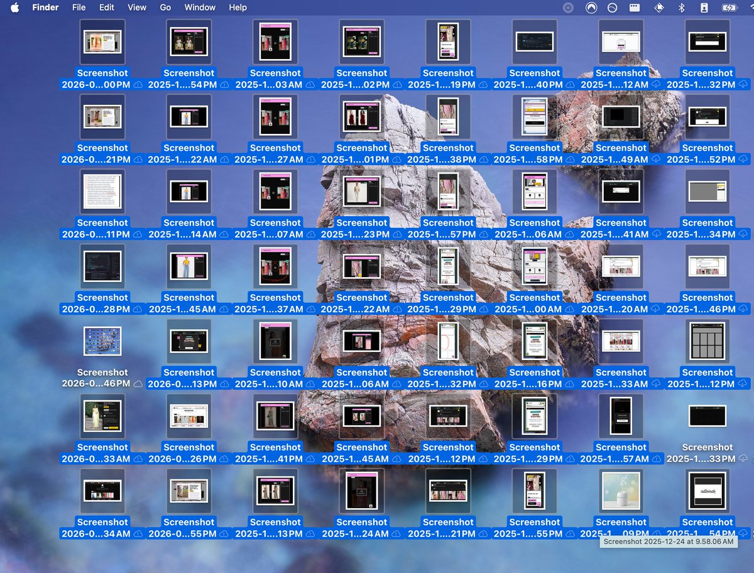Select the thumbnail of screenshot 2025-1....07 AM
Image resolution: width=754 pixels, height=573 pixels.
coord(275,191)
